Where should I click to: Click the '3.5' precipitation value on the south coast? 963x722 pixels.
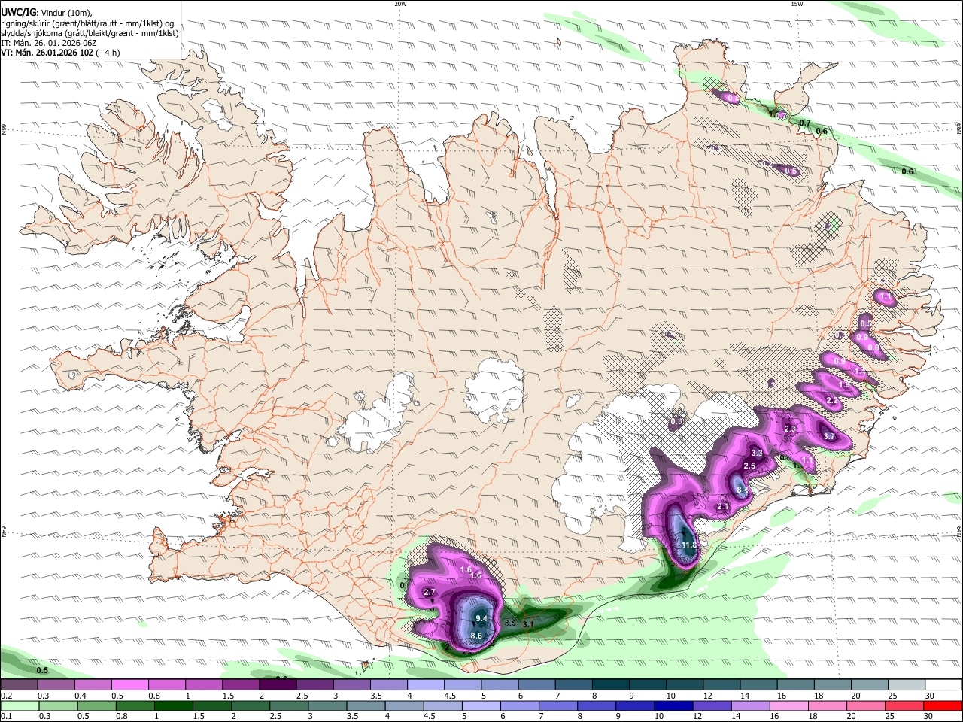click(x=510, y=623)
